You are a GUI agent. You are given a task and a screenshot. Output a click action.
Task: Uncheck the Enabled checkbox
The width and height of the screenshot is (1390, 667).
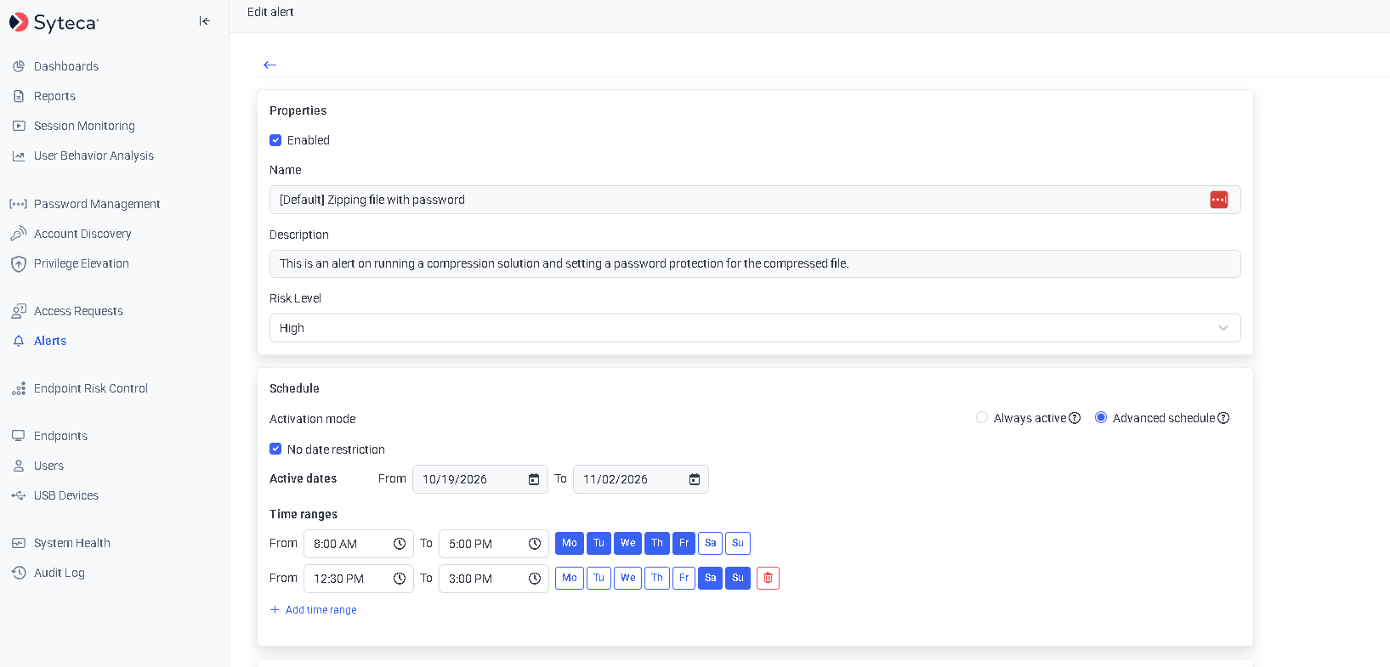tap(275, 140)
